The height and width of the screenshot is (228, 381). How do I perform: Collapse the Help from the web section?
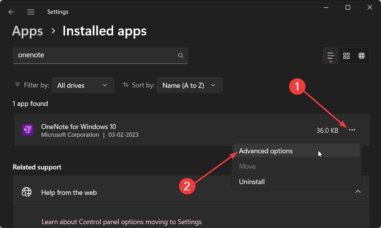(x=358, y=191)
